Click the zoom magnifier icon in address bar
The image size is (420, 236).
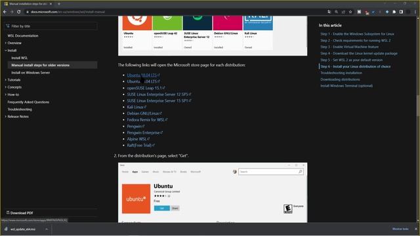click(336, 12)
